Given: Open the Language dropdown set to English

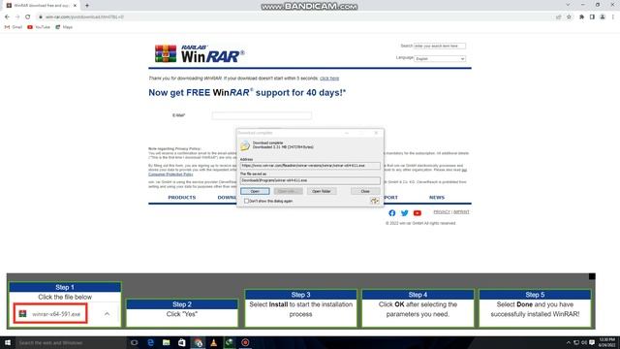Looking at the screenshot, I should click(440, 58).
